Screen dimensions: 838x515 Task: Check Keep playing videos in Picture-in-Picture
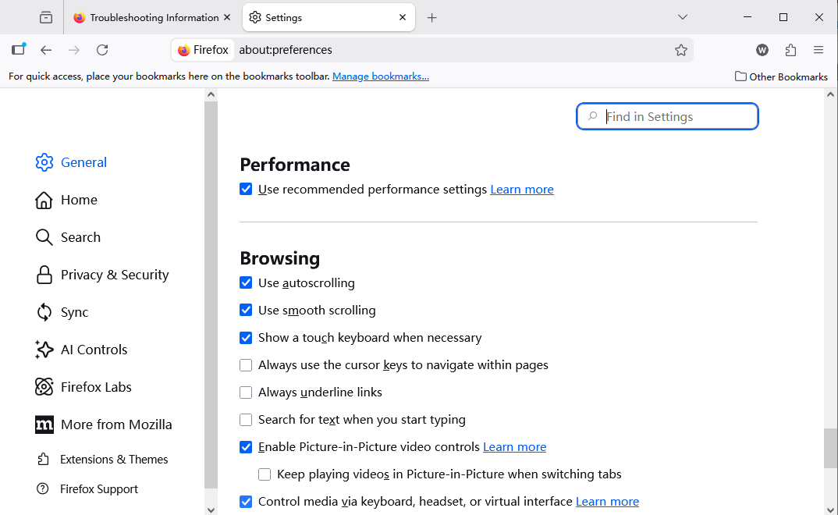click(265, 474)
